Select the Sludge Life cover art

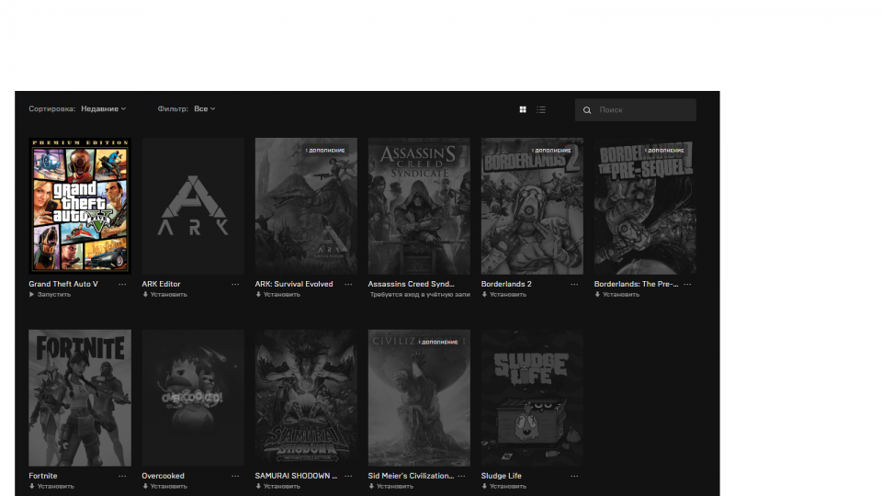coord(532,398)
